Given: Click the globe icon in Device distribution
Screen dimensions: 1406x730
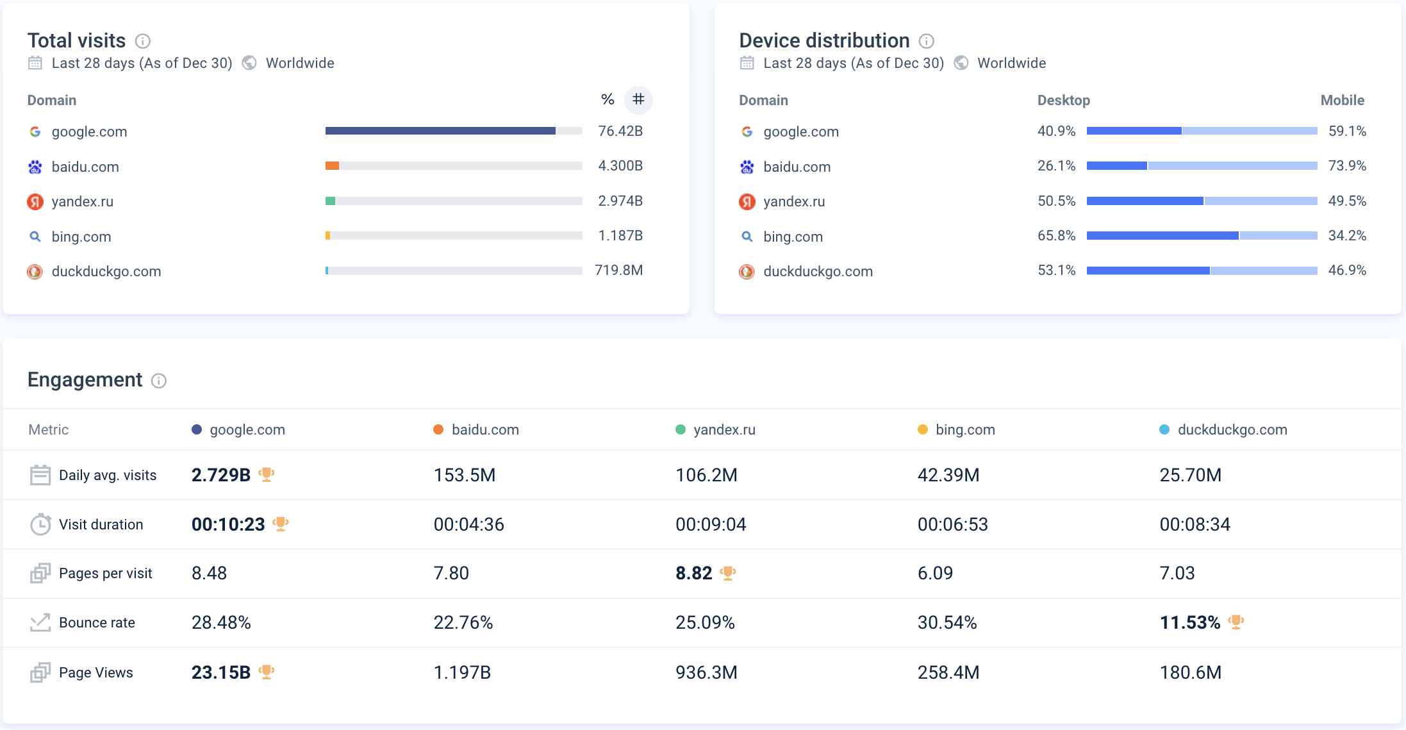Looking at the screenshot, I should pyautogui.click(x=961, y=63).
